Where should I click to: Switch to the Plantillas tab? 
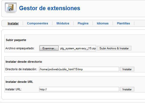click(123, 23)
